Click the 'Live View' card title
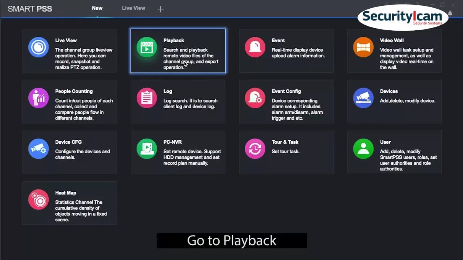 tap(66, 40)
